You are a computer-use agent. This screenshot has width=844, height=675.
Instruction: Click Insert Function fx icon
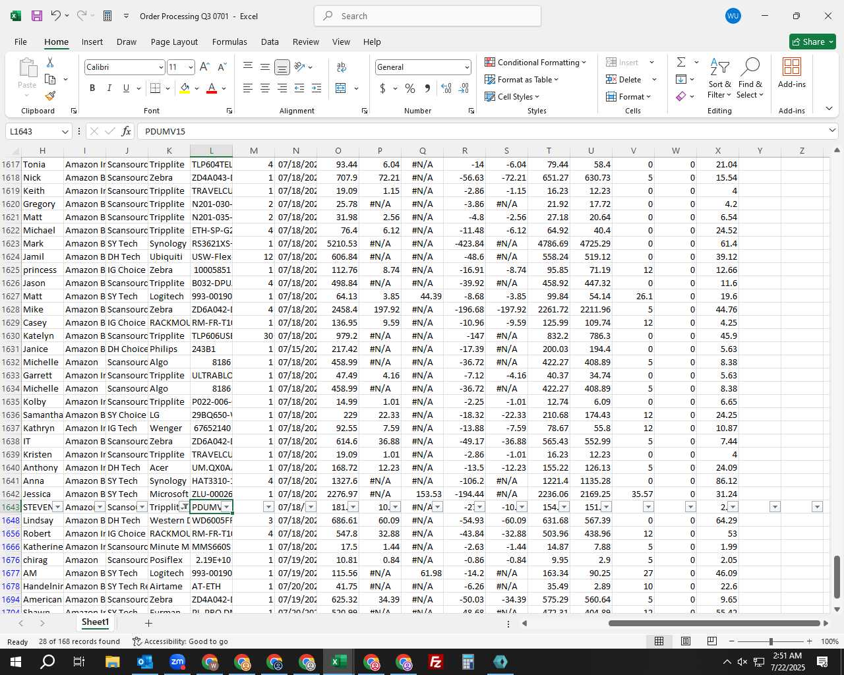coord(127,131)
